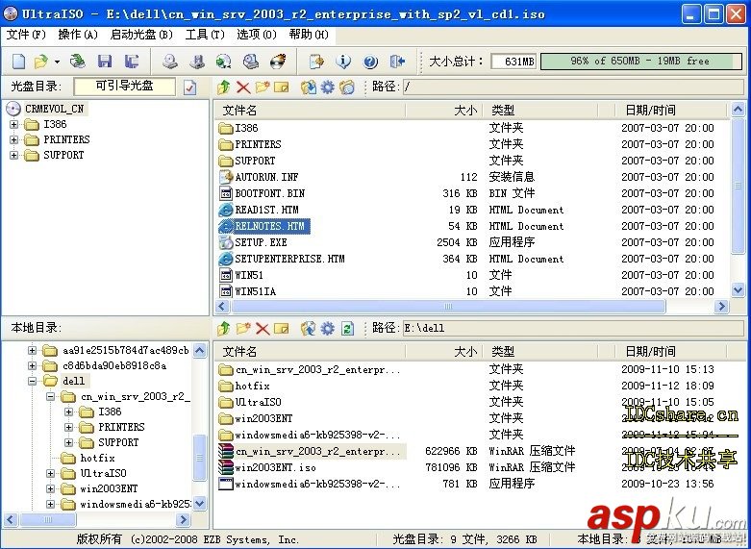Click the New Folder icon in 光盘目录 toolbar
This screenshot has width=751, height=549.
pyautogui.click(x=263, y=87)
